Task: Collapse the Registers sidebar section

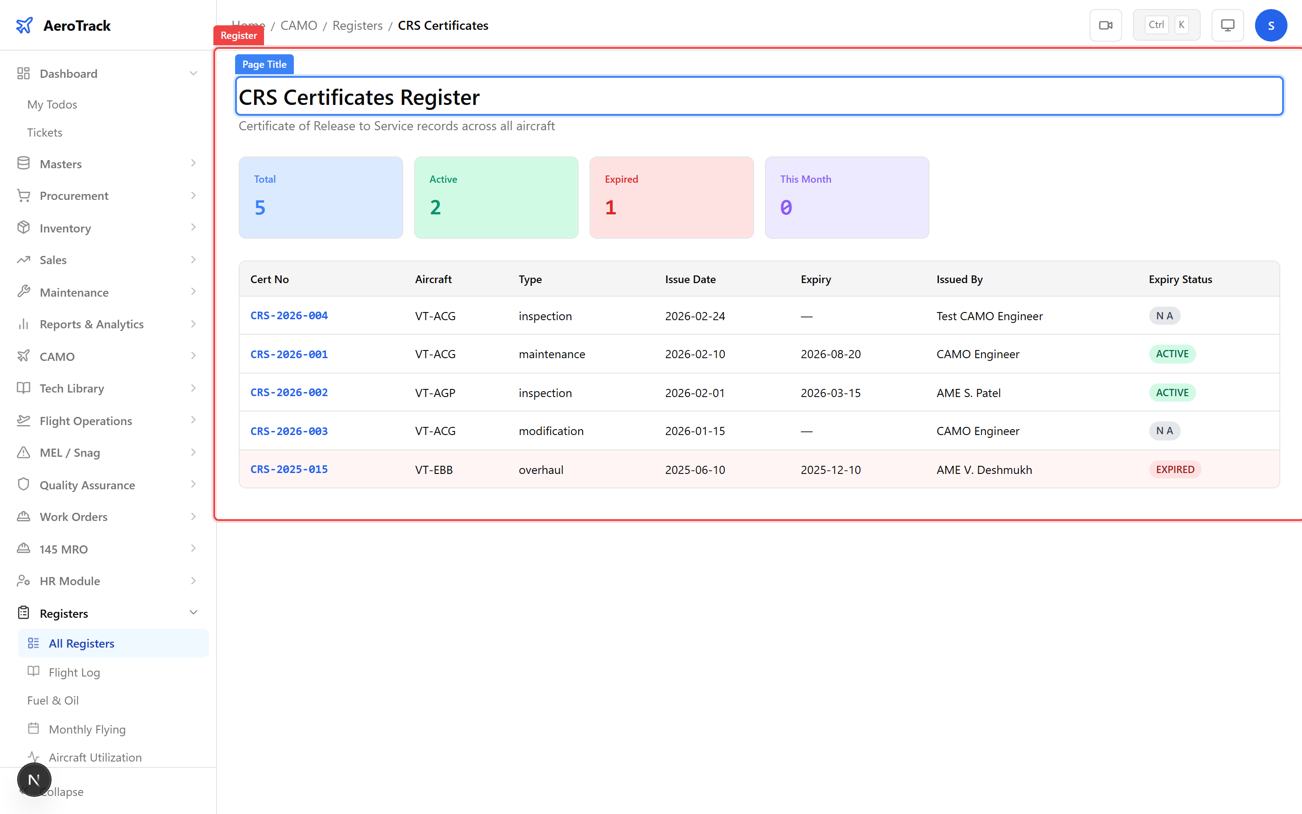Action: tap(193, 613)
